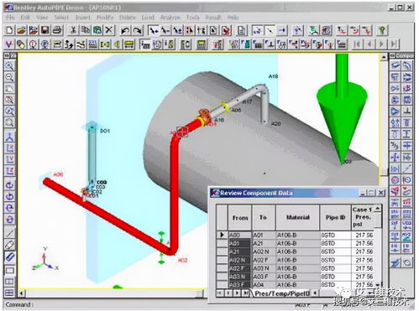Click the zoom in magnifier icon

[x=9, y=66]
